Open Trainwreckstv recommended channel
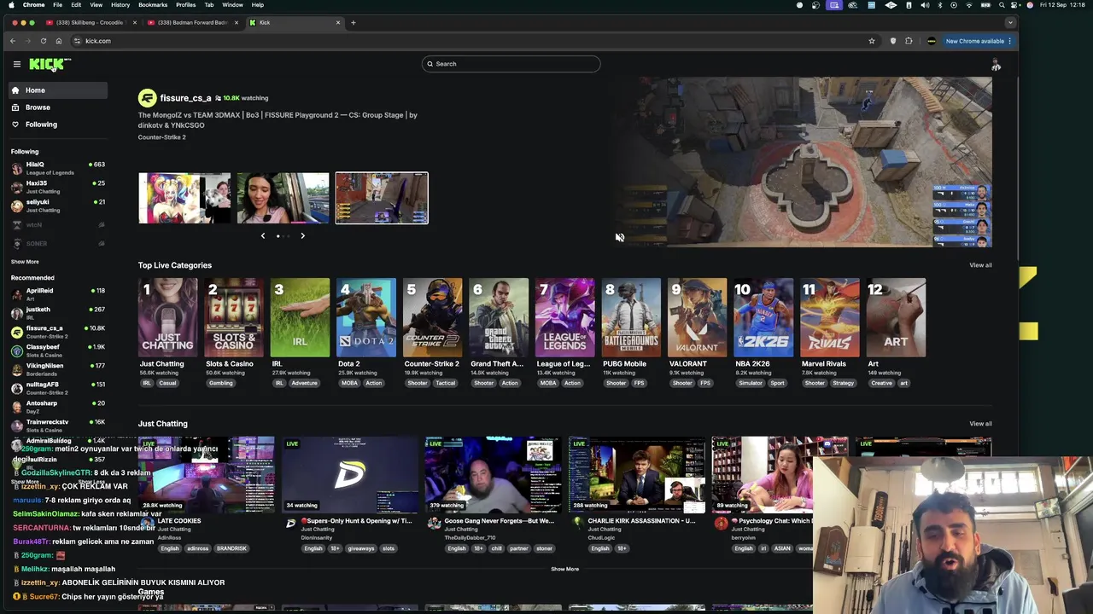The image size is (1093, 614). pyautogui.click(x=58, y=426)
